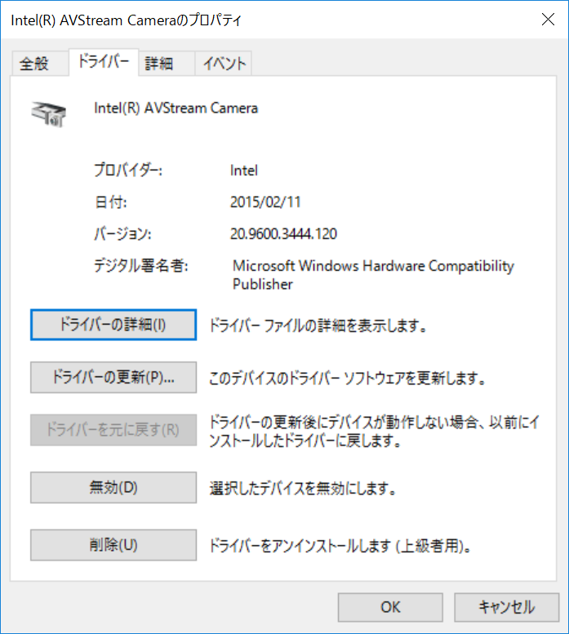Click description このデバイスのドライバー ソフトウェアを更新します。
This screenshot has width=569, height=634.
[x=347, y=378]
